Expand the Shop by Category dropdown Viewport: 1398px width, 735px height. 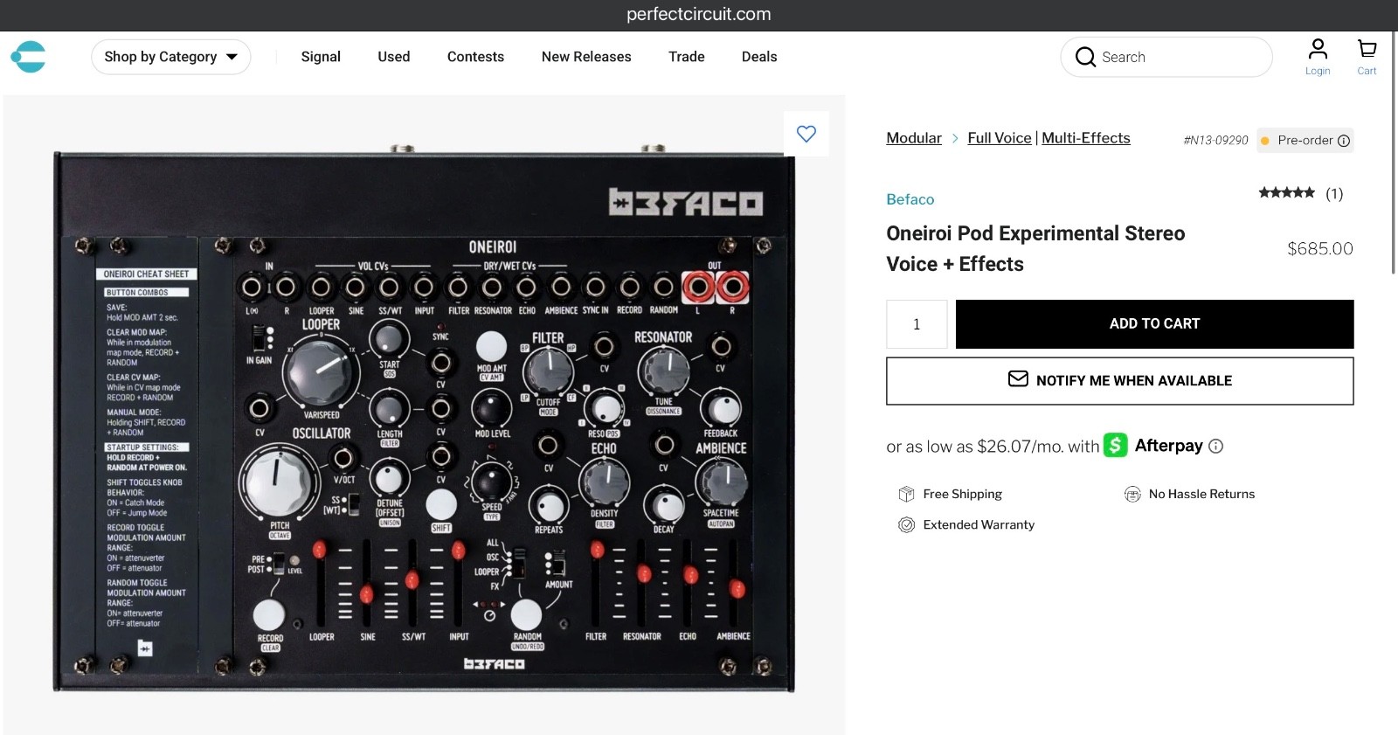pyautogui.click(x=170, y=57)
